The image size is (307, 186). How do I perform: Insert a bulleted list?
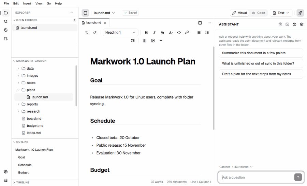point(199,32)
